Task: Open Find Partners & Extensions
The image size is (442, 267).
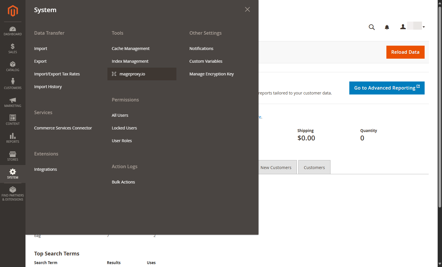Action: tap(13, 194)
